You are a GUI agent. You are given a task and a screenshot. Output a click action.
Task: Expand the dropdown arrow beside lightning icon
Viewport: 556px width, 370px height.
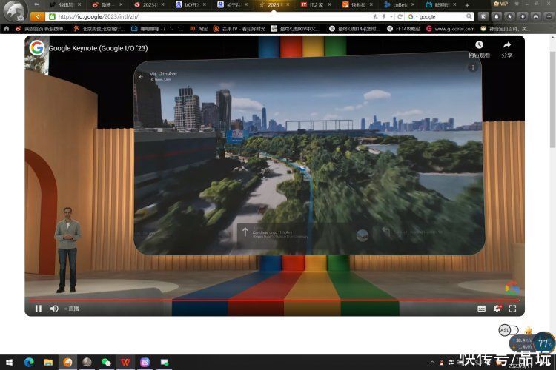point(391,16)
